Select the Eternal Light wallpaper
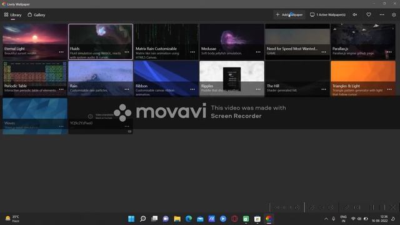This screenshot has width=400, height=225. tap(35, 42)
